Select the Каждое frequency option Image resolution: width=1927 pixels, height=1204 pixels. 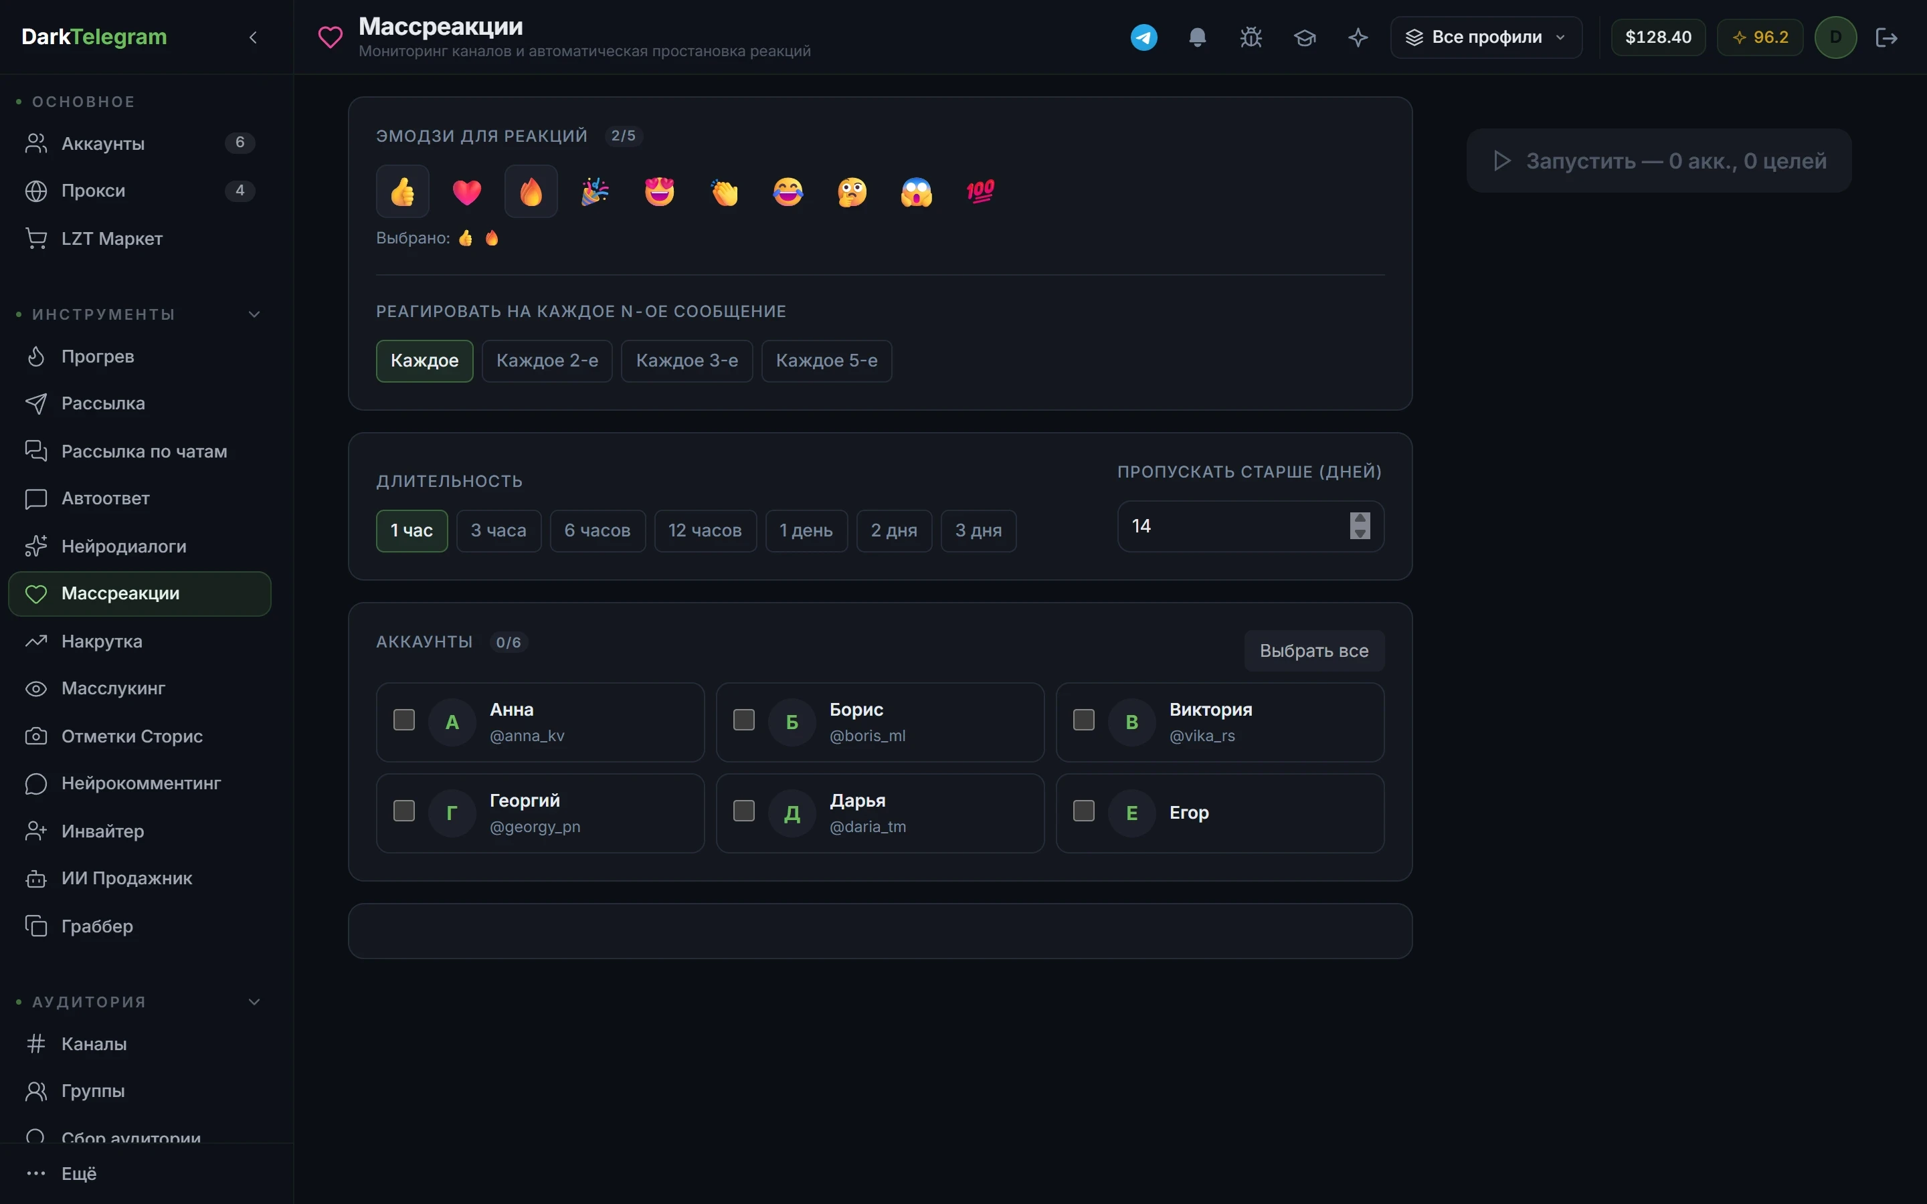(424, 361)
